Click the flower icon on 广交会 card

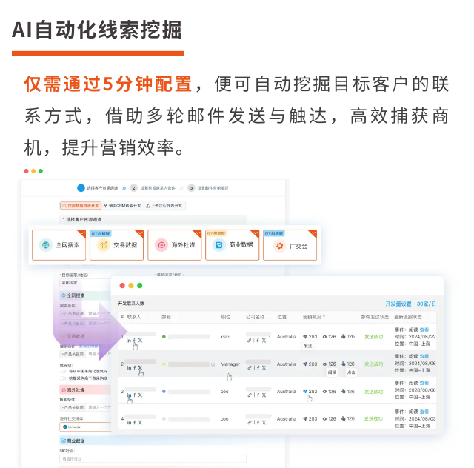pyautogui.click(x=280, y=246)
